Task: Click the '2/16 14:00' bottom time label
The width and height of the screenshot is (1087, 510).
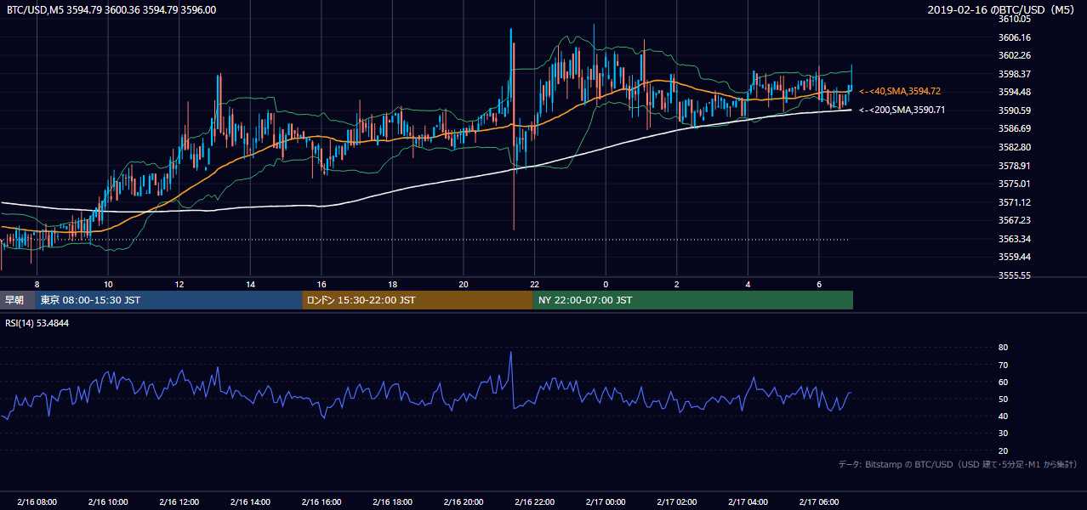Action: 250,502
